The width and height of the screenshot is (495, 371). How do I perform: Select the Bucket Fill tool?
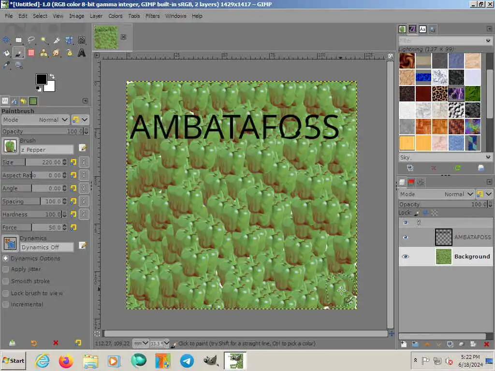pyautogui.click(x=6, y=53)
